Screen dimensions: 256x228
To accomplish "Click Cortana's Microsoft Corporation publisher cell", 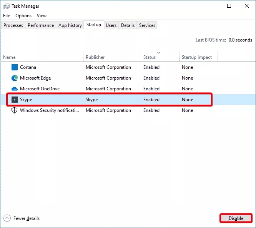I will [108, 67].
